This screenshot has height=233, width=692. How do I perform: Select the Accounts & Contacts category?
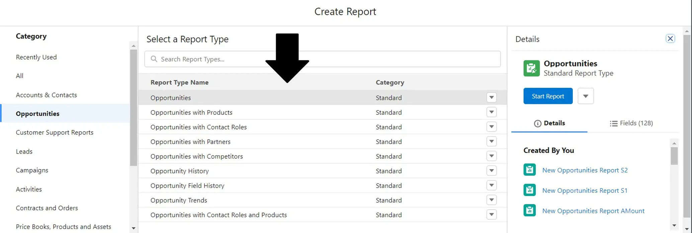pyautogui.click(x=46, y=95)
